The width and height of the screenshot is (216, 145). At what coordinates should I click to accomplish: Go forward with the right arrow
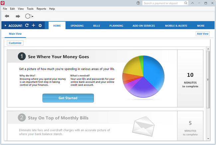pos(18,16)
